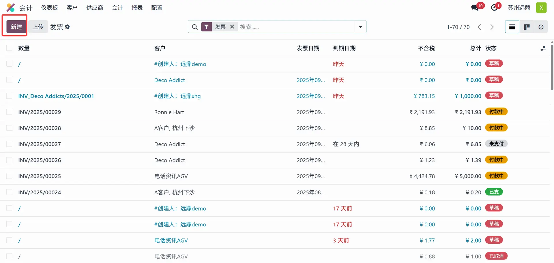Viewport: 554px width, 263px height.
Task: Click the gear icon next to 发票 title
Action: [x=67, y=27]
